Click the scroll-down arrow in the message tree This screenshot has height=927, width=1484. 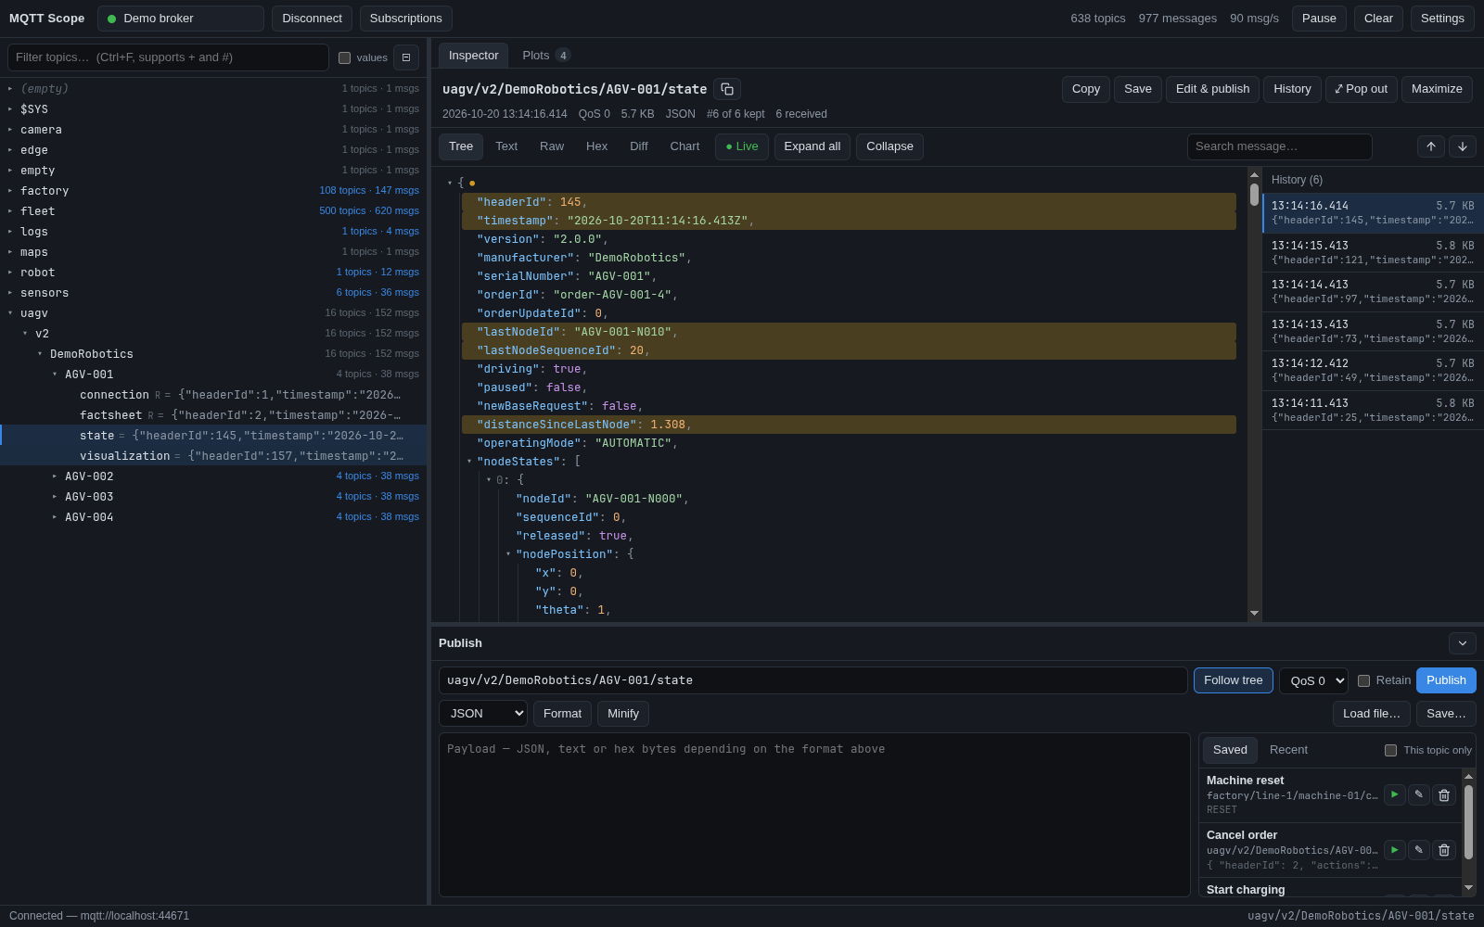tap(1254, 613)
